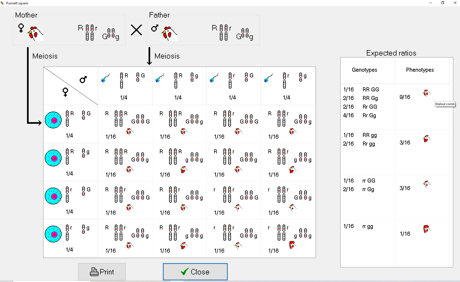
Task: Click the phenotype chicken icon beside 9/16
Action: (427, 93)
